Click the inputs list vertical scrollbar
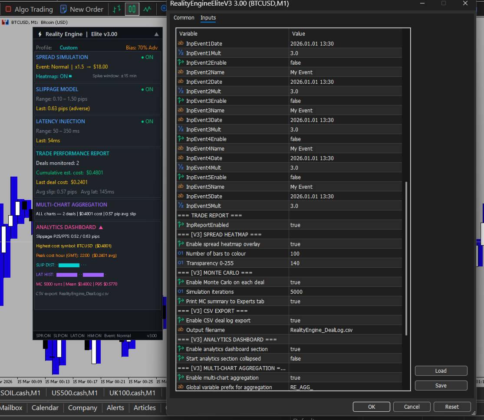The width and height of the screenshot is (484, 420). pyautogui.click(x=406, y=258)
